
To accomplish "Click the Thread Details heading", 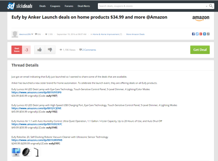I will pyautogui.click(x=25, y=65).
